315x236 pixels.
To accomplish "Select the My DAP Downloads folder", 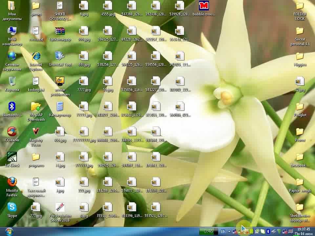I will 36,107.
